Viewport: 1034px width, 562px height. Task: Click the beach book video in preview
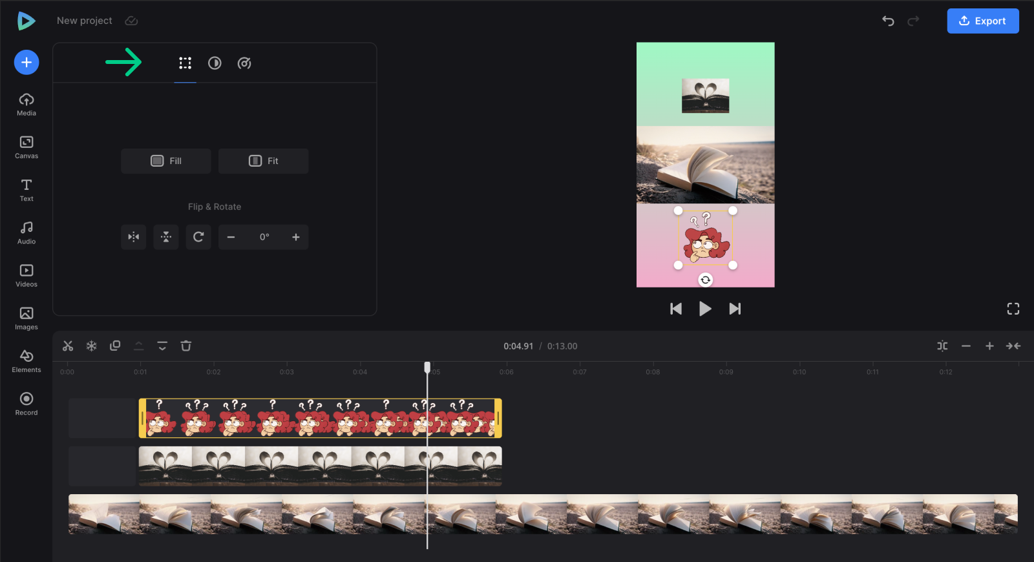click(706, 165)
